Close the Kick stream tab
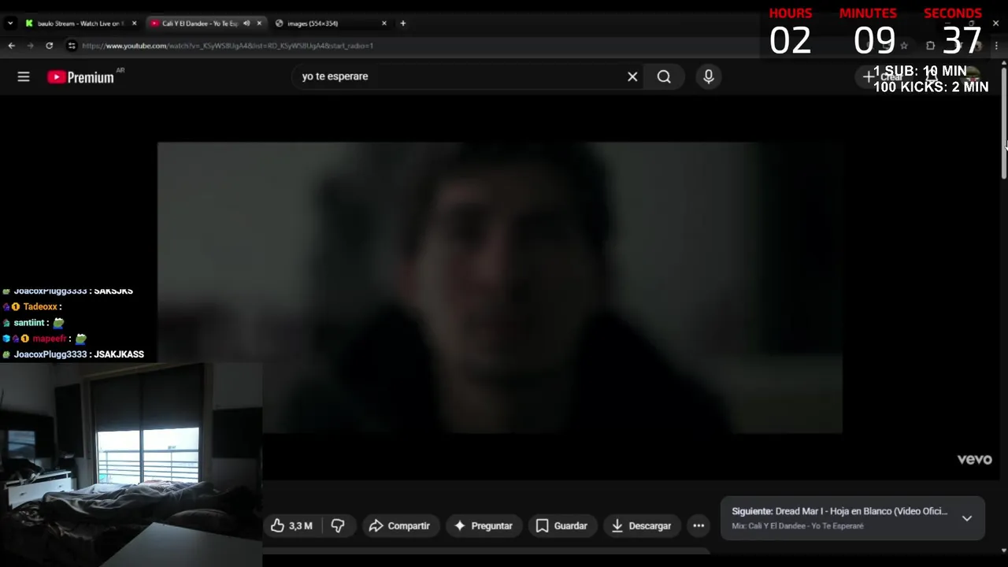The width and height of the screenshot is (1008, 567). click(x=134, y=23)
